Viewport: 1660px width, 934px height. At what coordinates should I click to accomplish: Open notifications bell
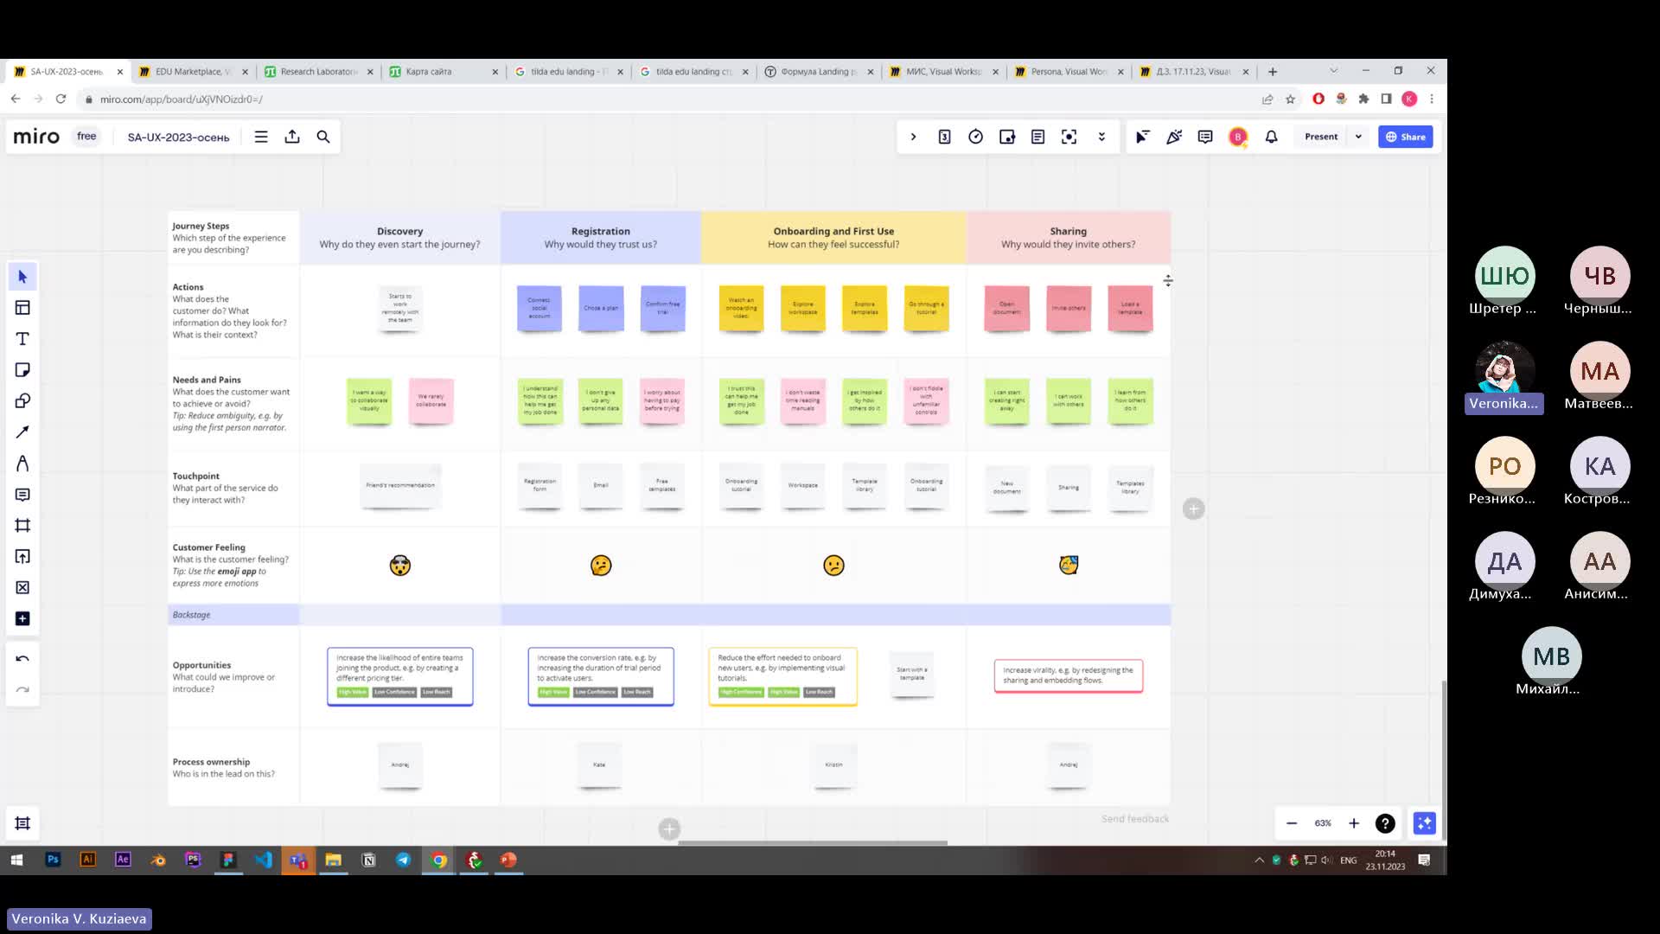point(1272,137)
